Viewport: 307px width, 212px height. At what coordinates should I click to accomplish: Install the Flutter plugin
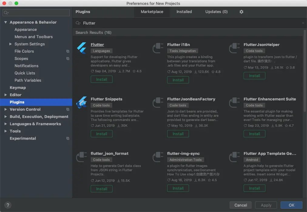tap(101, 80)
